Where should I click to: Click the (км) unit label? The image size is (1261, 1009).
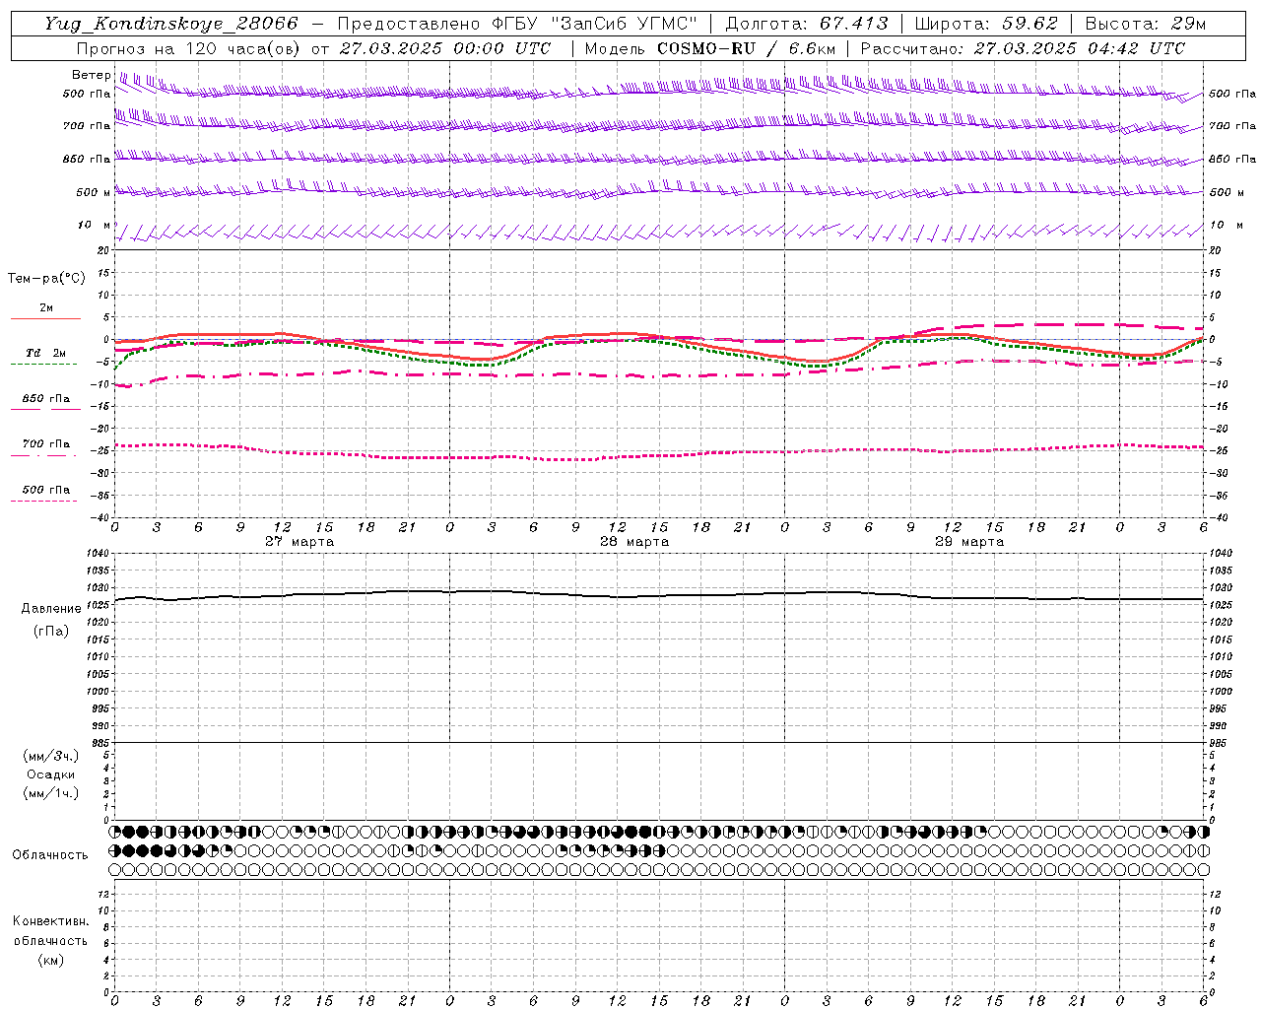[x=51, y=960]
